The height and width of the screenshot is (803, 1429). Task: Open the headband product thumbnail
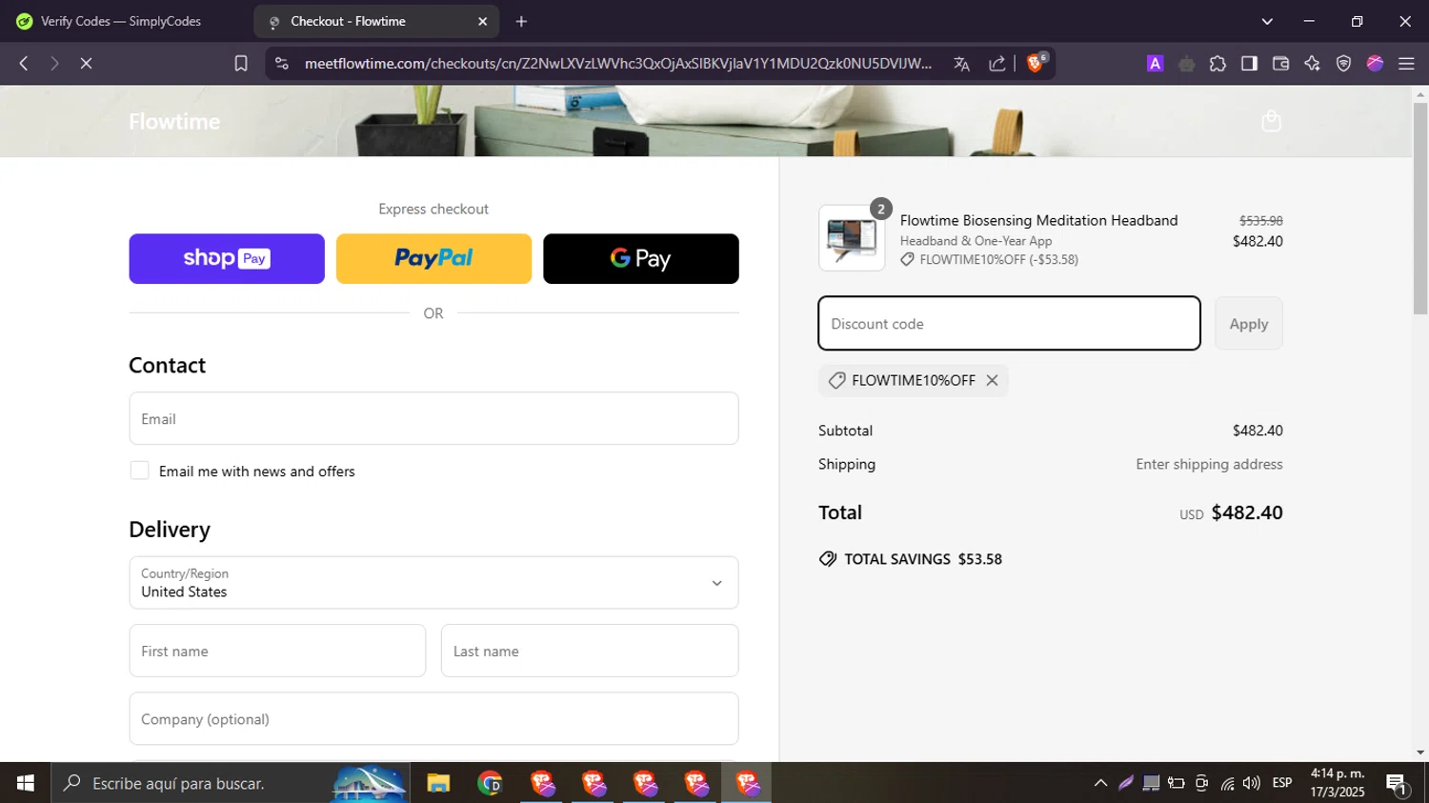click(x=852, y=238)
